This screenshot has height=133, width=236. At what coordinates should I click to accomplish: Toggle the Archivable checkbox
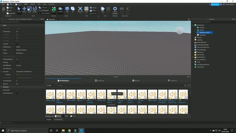click(17, 90)
